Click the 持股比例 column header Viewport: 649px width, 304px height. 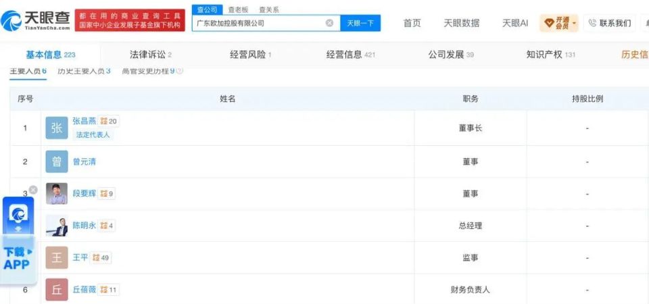point(587,99)
